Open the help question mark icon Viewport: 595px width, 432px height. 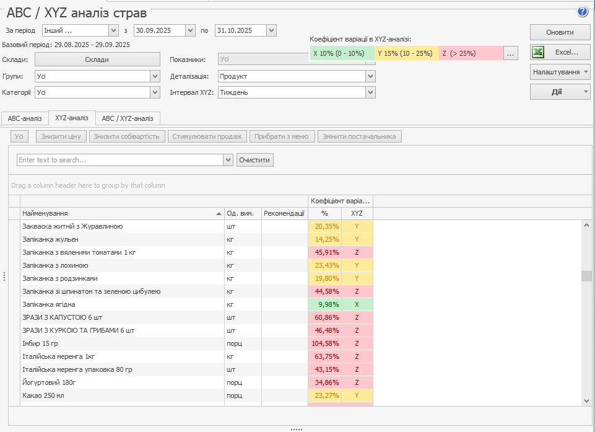pyautogui.click(x=582, y=12)
